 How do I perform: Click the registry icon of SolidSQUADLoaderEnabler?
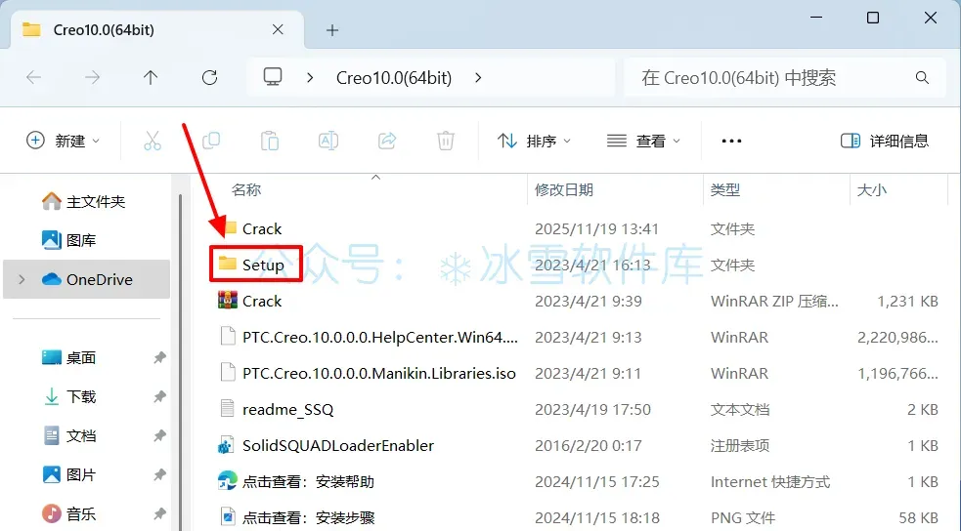227,445
